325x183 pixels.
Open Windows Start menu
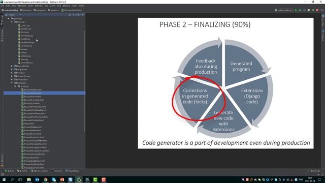[4, 179]
